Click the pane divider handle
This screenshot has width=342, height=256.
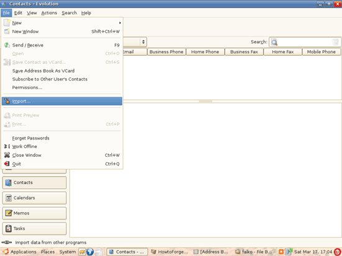205,102
